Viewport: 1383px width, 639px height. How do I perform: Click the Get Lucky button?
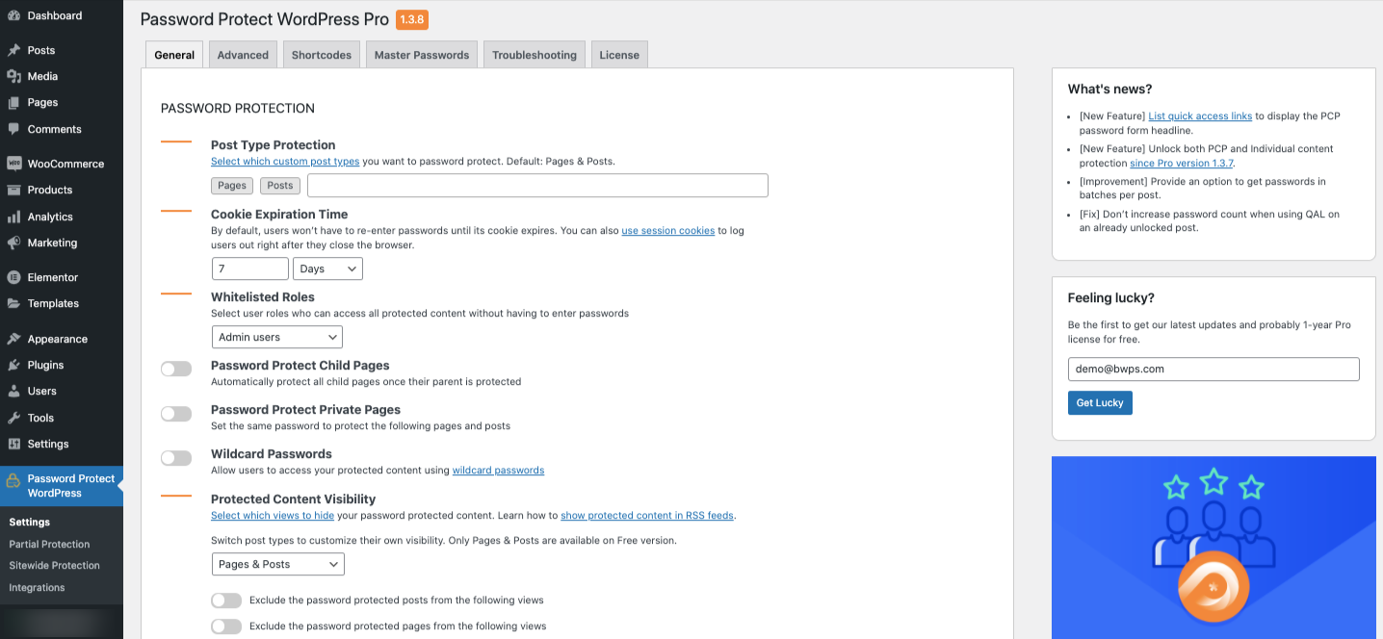1100,402
